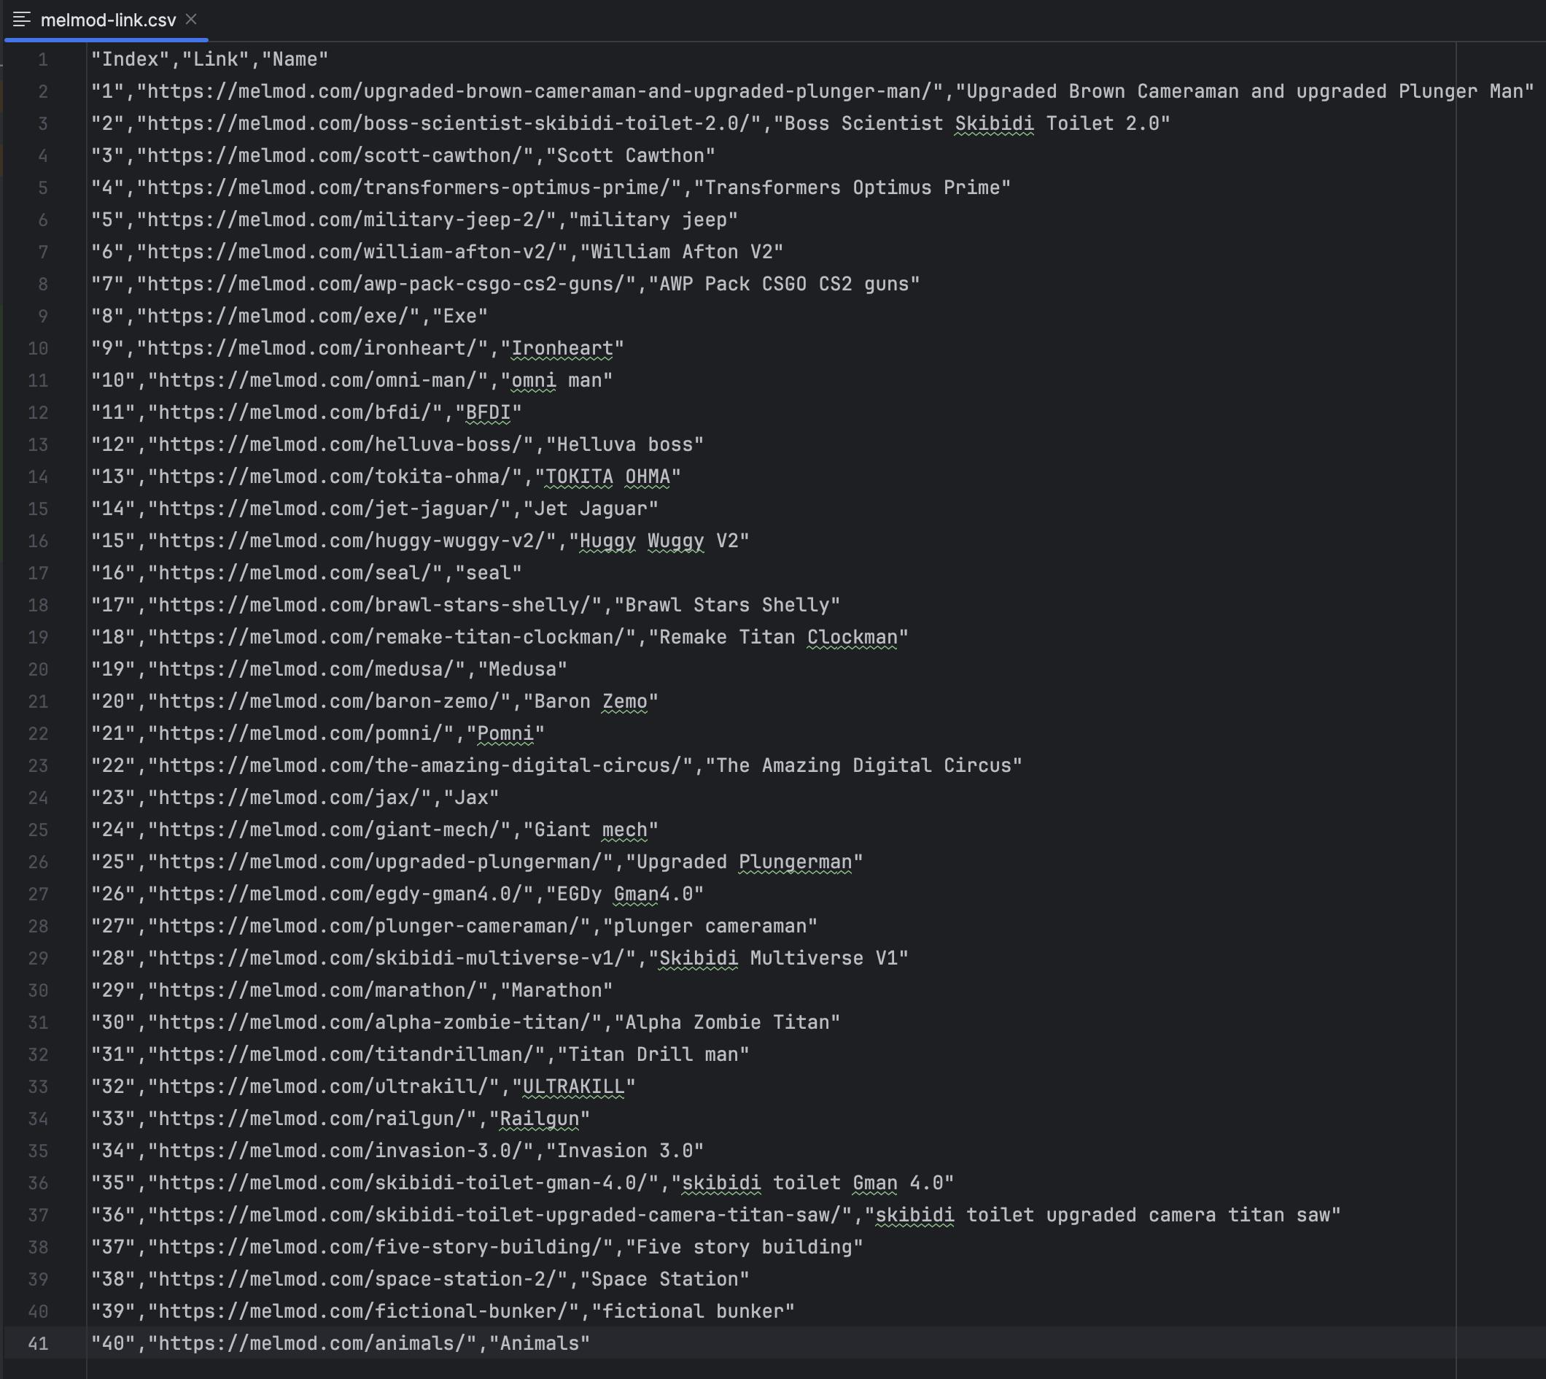
Task: Click the underlined word Plungerman
Action: coord(795,862)
